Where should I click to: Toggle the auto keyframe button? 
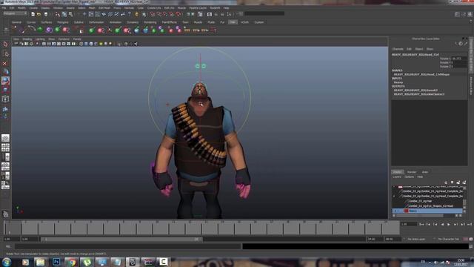[466, 239]
